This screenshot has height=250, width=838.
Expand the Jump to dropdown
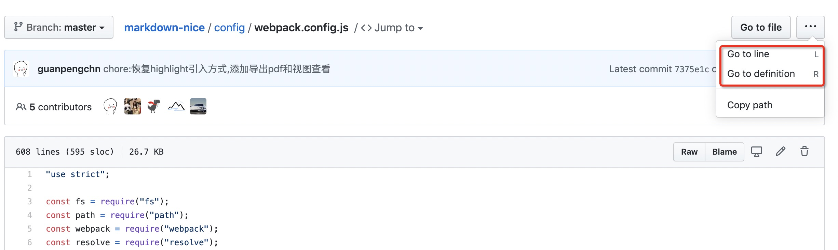[x=392, y=28]
